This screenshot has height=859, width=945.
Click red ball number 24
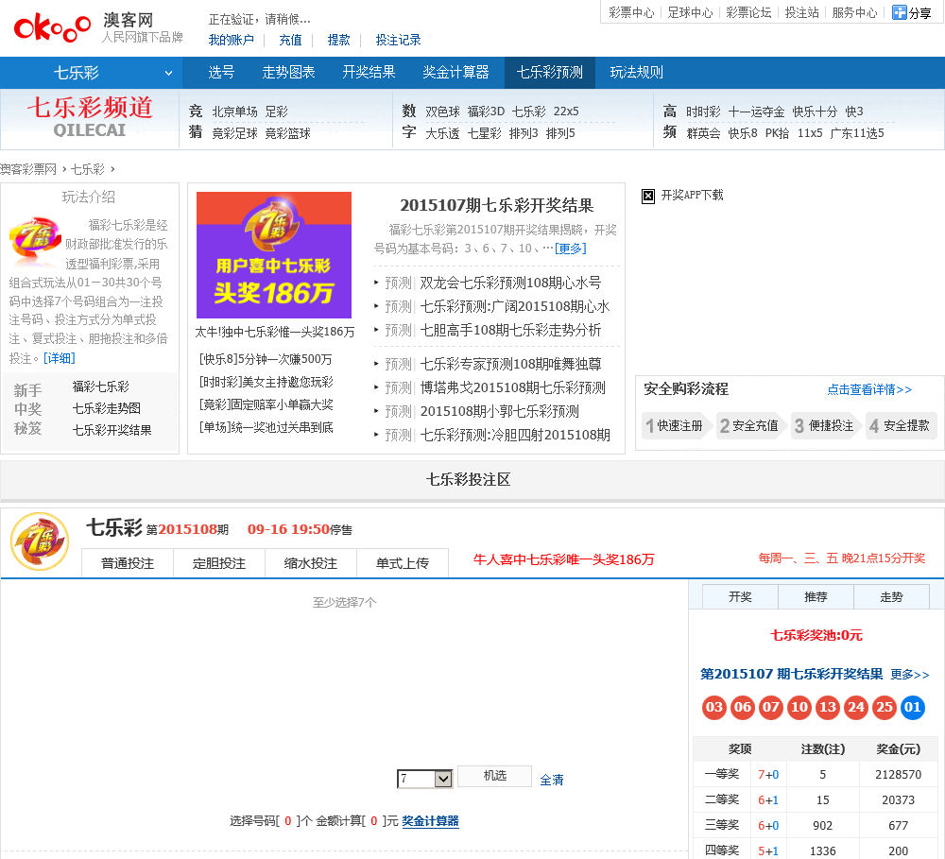point(856,708)
